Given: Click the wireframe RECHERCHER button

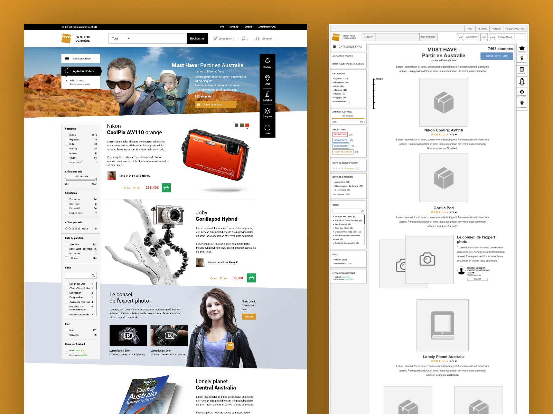Looking at the screenshot, I should [x=428, y=37].
